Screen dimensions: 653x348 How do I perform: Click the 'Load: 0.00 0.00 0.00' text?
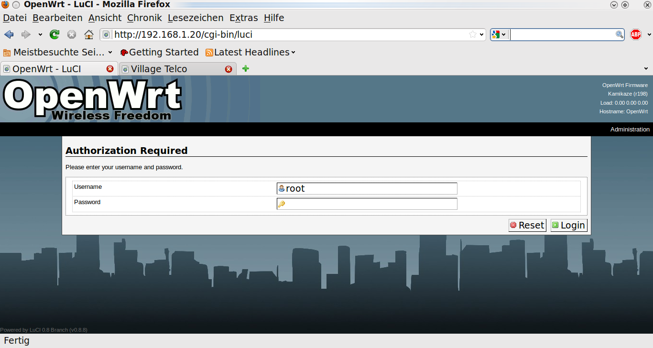pos(624,103)
